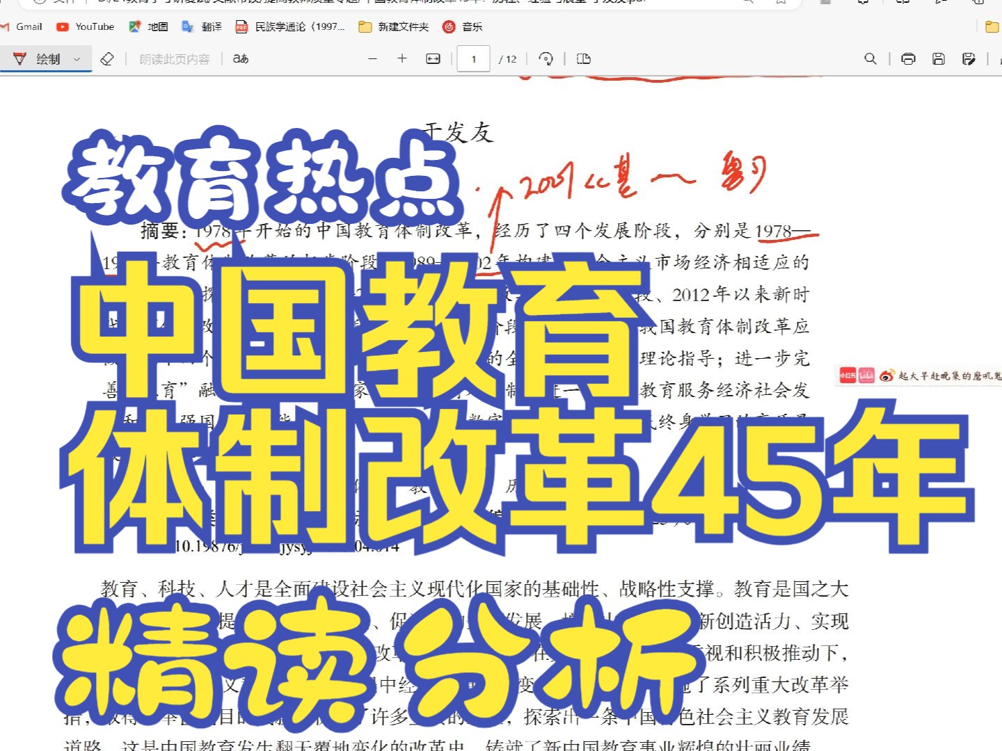Focus the page number input field
Viewport: 1002px width, 751px height.
[x=474, y=59]
